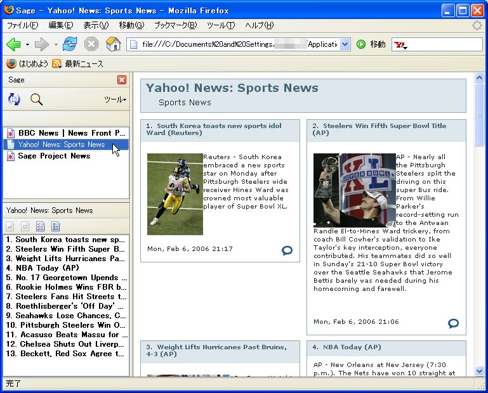Click the mark-as-unread page icon
488x393 pixels.
25,226
